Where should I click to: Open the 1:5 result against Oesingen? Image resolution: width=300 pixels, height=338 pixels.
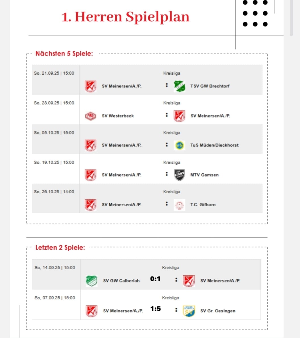tap(155, 309)
